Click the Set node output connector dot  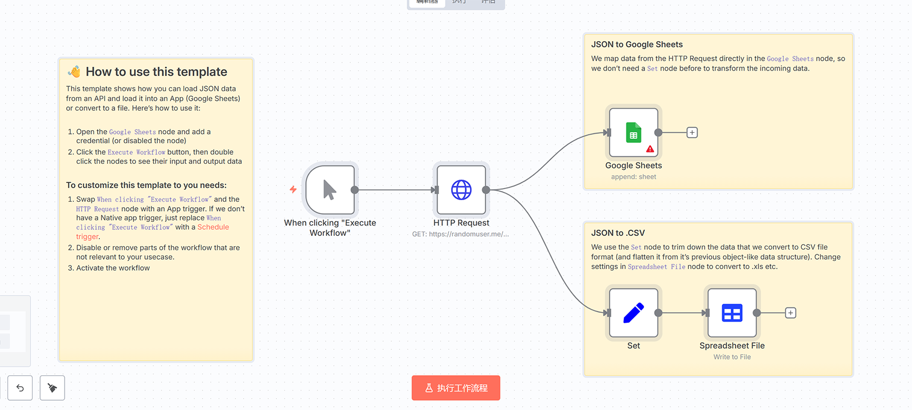point(658,313)
